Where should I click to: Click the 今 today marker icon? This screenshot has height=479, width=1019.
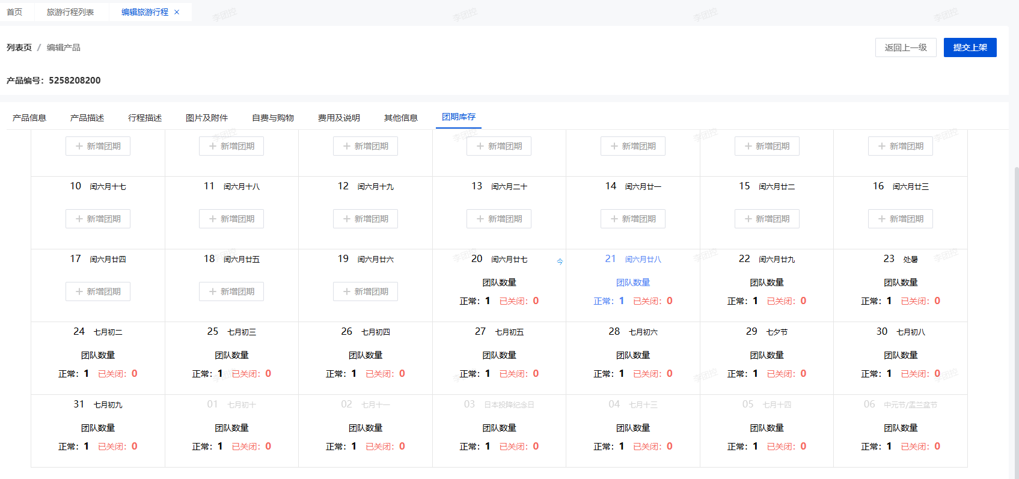point(560,261)
